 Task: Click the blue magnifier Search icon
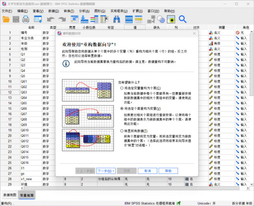point(183,19)
